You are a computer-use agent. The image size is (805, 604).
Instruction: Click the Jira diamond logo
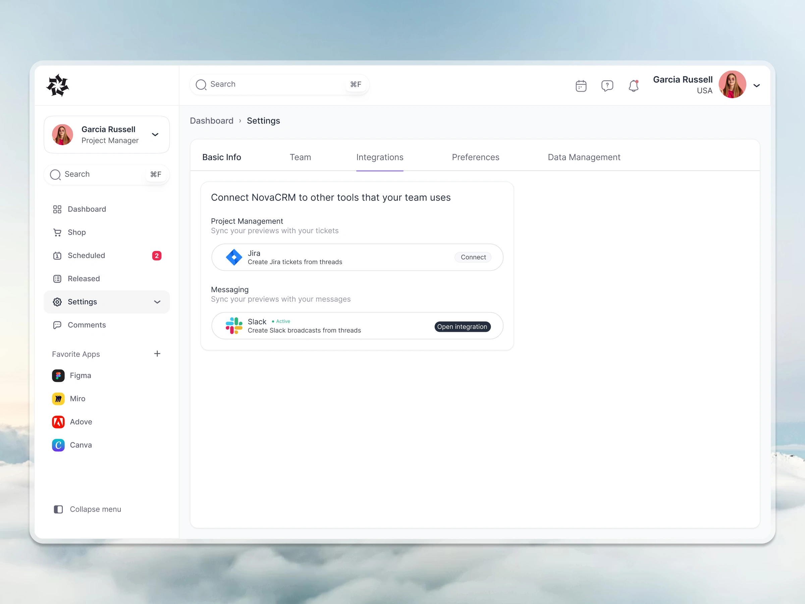coord(234,257)
